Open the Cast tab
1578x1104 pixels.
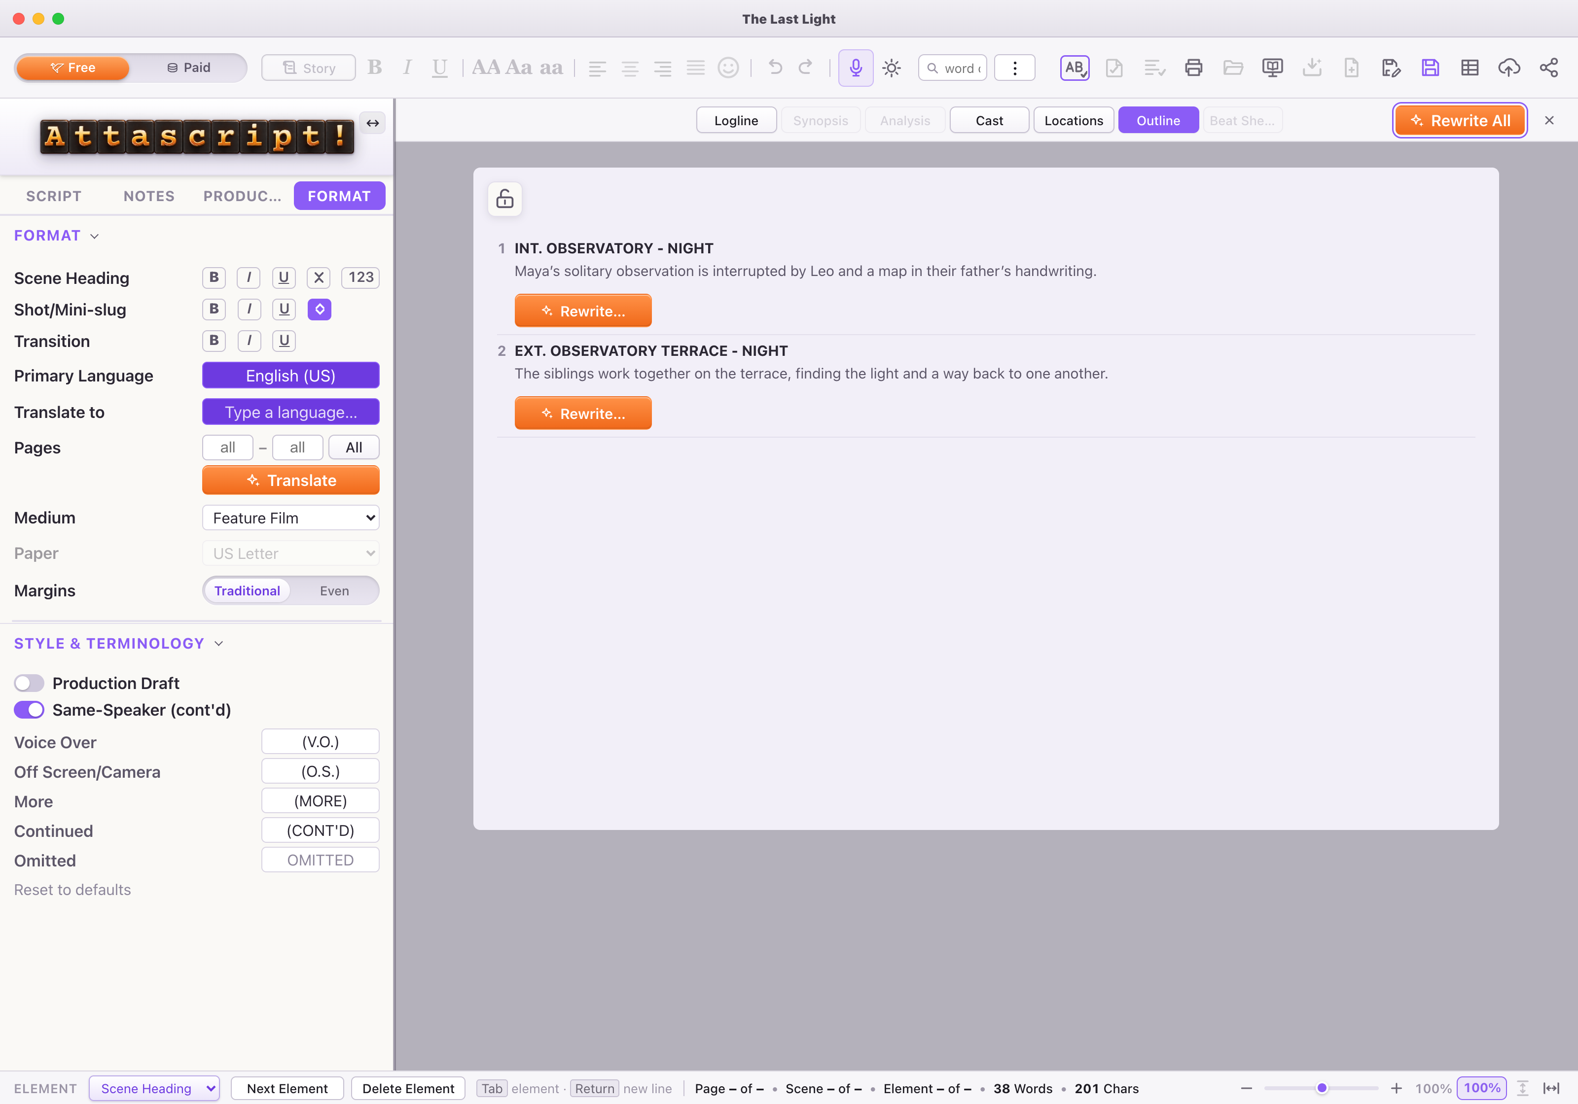pyautogui.click(x=989, y=120)
